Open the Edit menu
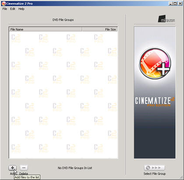Screen dimensions: 184x180 (13, 9)
